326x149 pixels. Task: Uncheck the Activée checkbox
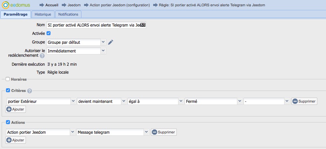pos(49,33)
